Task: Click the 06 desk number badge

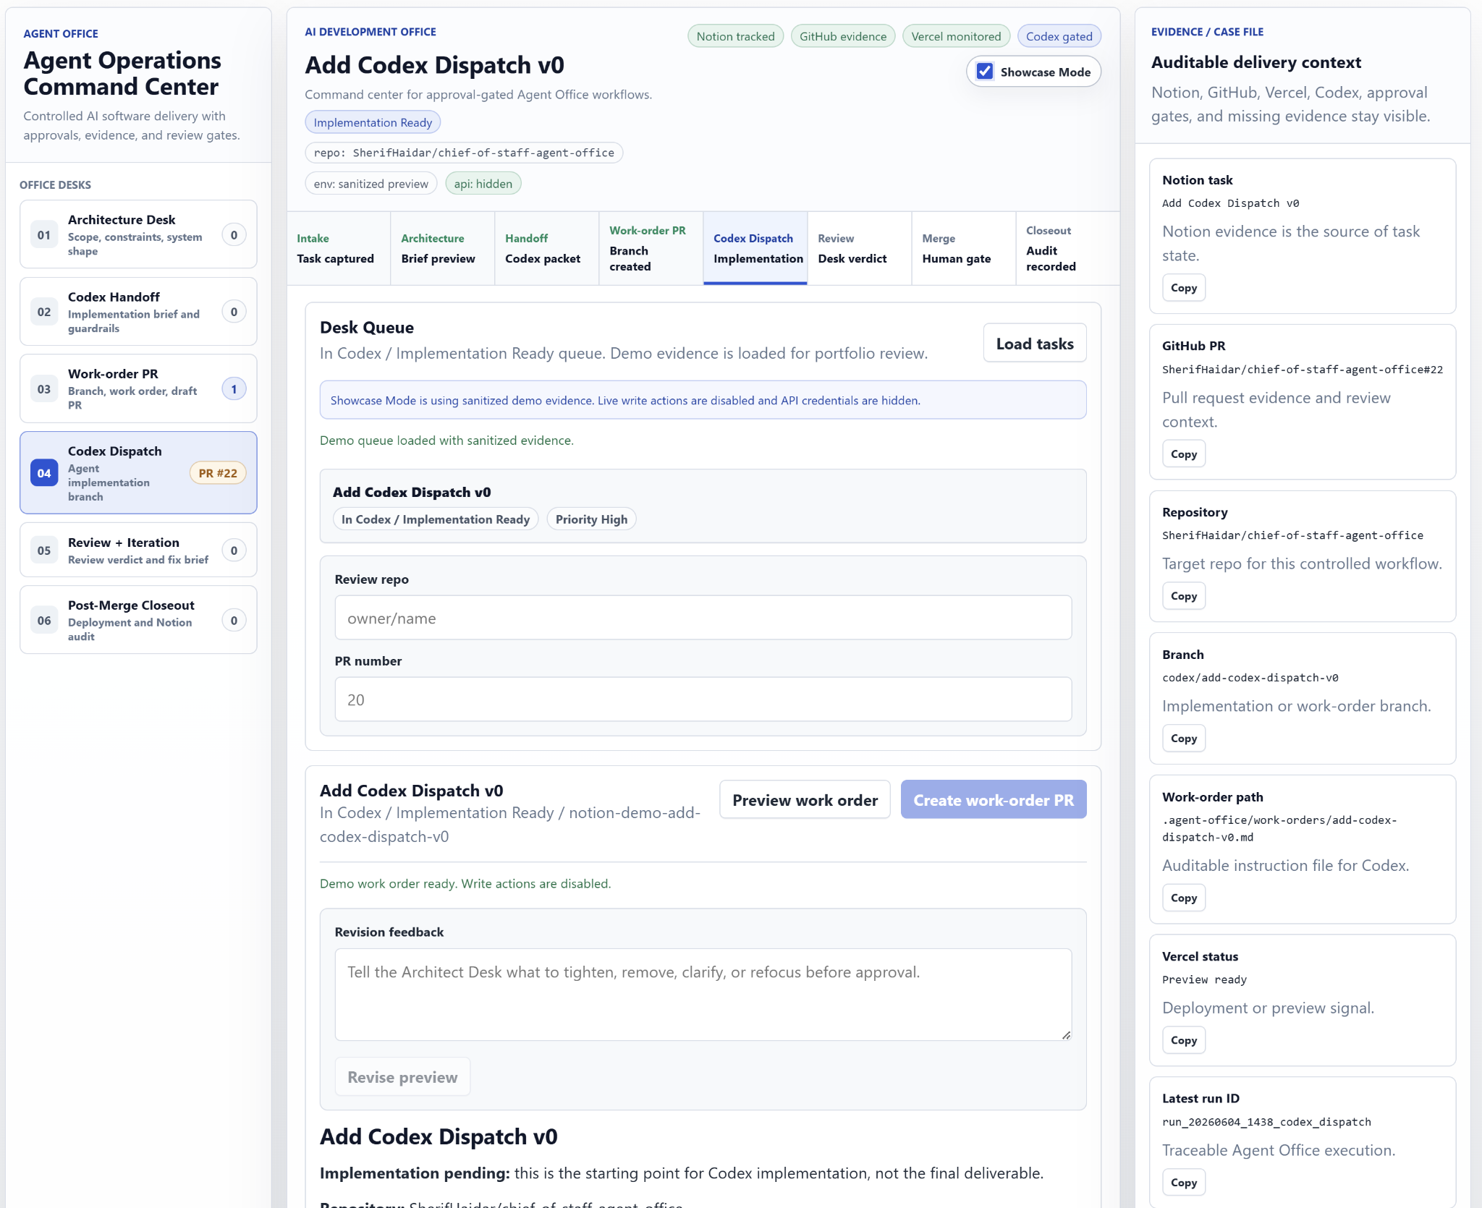Action: pos(44,620)
